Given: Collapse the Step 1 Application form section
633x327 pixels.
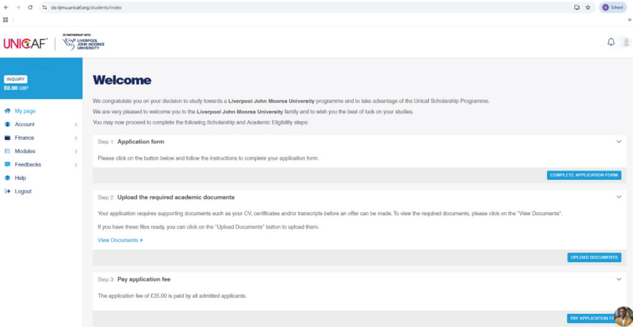Looking at the screenshot, I should click(x=619, y=142).
